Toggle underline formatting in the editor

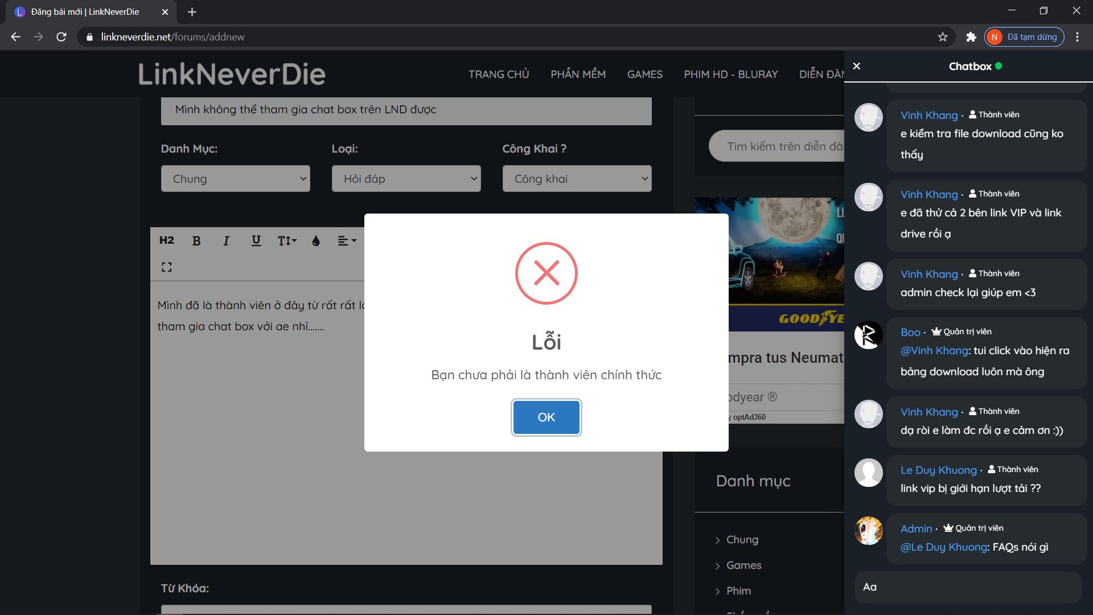tap(256, 241)
